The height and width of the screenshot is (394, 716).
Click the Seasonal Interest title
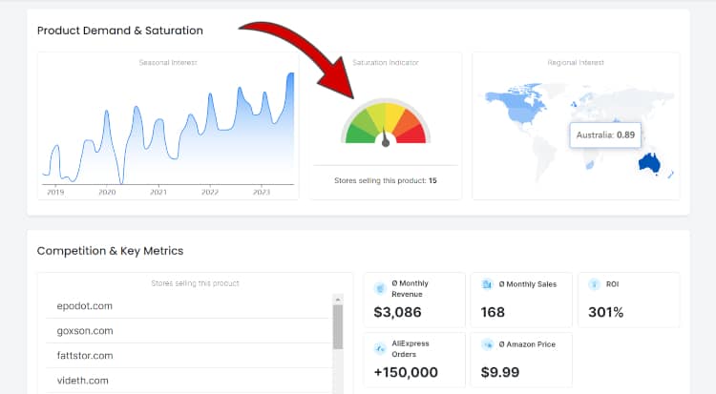click(168, 63)
